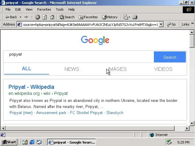Click the horizontal scrollbar left arrow
Image resolution: width=195 pixels, height=146 pixels.
click(3, 128)
